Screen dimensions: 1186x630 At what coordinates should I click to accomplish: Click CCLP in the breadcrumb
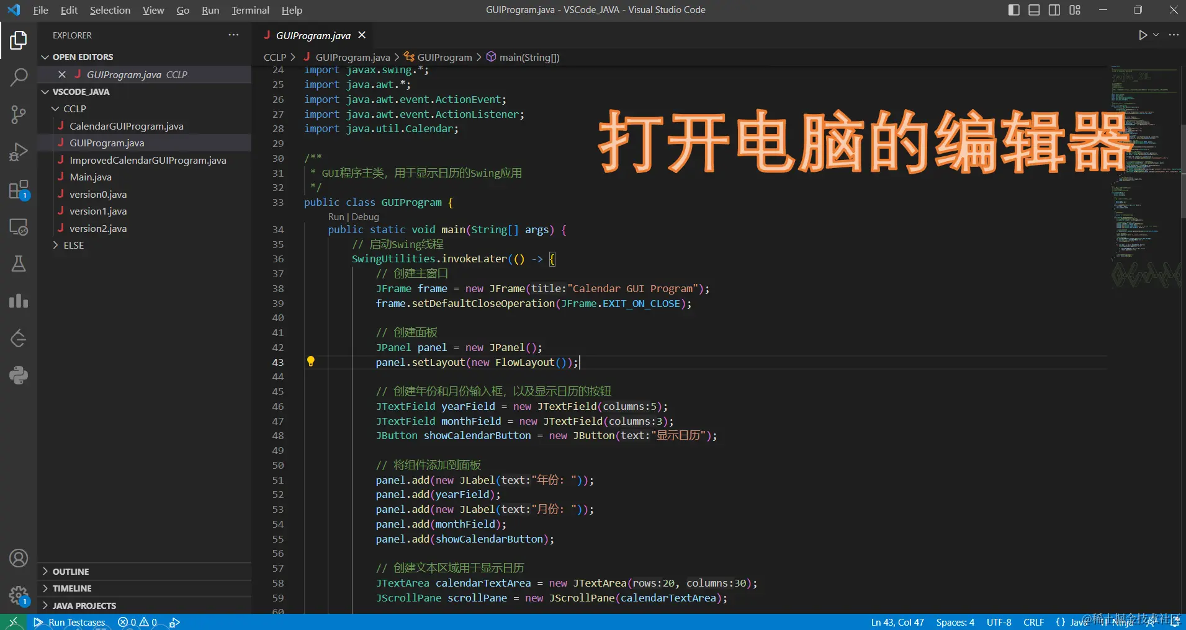(x=274, y=57)
